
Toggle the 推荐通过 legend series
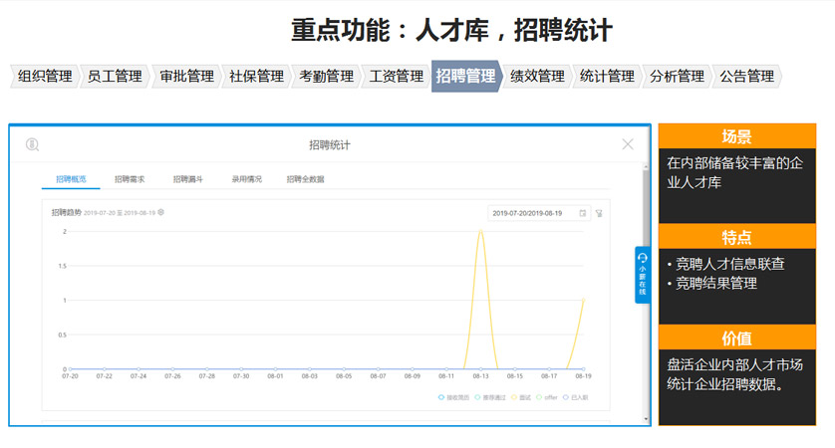click(x=491, y=396)
